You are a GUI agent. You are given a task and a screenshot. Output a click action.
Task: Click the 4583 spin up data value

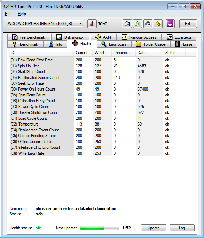(x=142, y=66)
